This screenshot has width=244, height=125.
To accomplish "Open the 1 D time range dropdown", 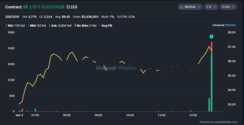I will tap(211, 7).
